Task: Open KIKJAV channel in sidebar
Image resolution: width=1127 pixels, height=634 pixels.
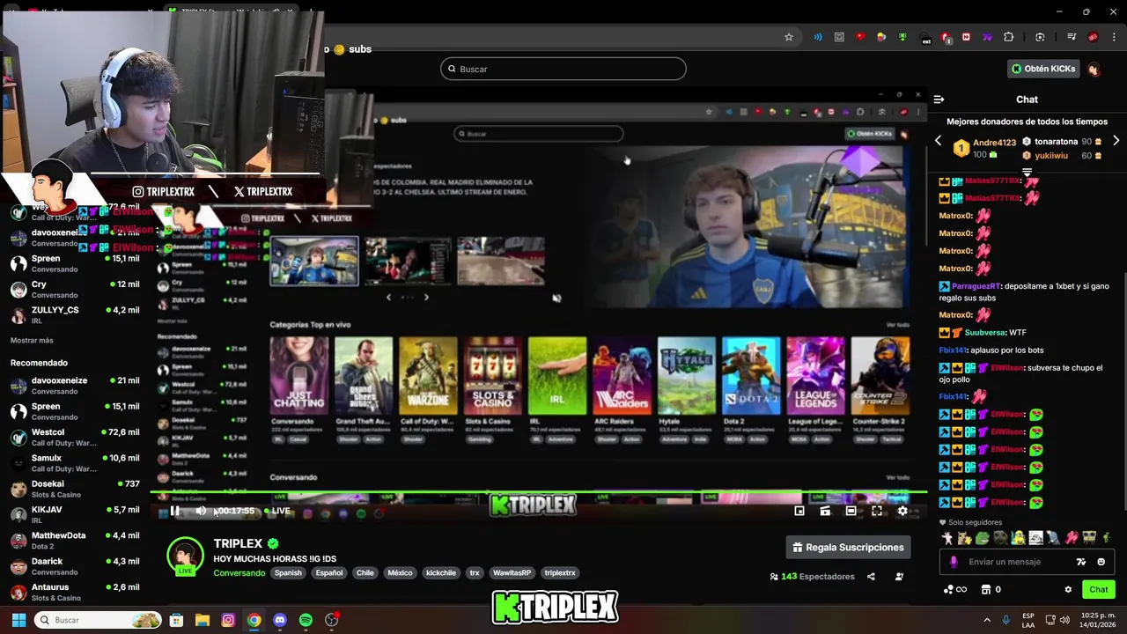Action: [75, 515]
